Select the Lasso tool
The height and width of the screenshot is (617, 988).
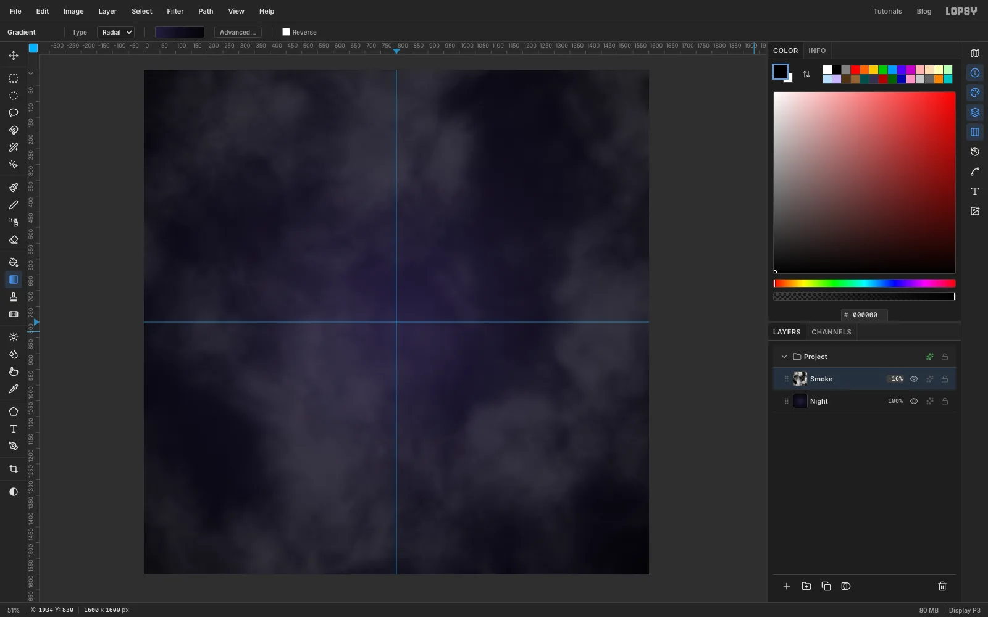pos(14,113)
